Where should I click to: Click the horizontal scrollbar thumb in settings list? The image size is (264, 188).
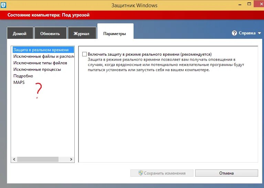38,159
